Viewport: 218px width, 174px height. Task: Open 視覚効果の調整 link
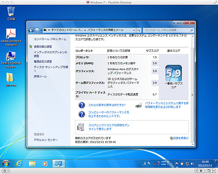tap(43, 47)
